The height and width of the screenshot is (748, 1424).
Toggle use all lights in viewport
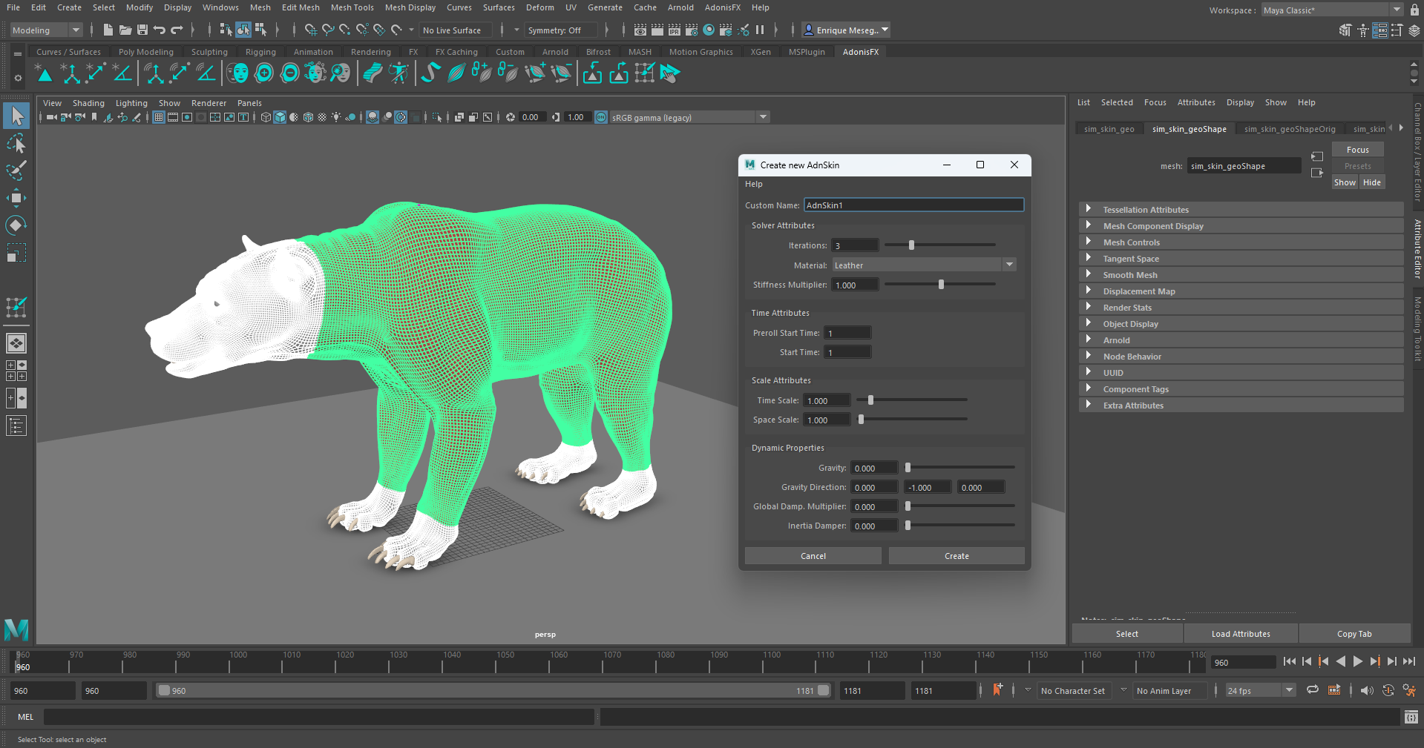coord(337,117)
